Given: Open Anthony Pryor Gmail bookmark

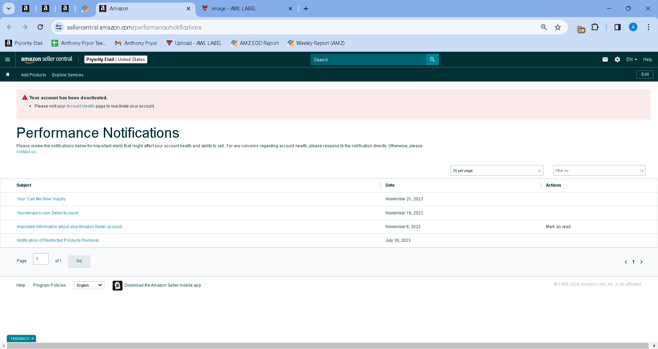Looking at the screenshot, I should pyautogui.click(x=136, y=43).
